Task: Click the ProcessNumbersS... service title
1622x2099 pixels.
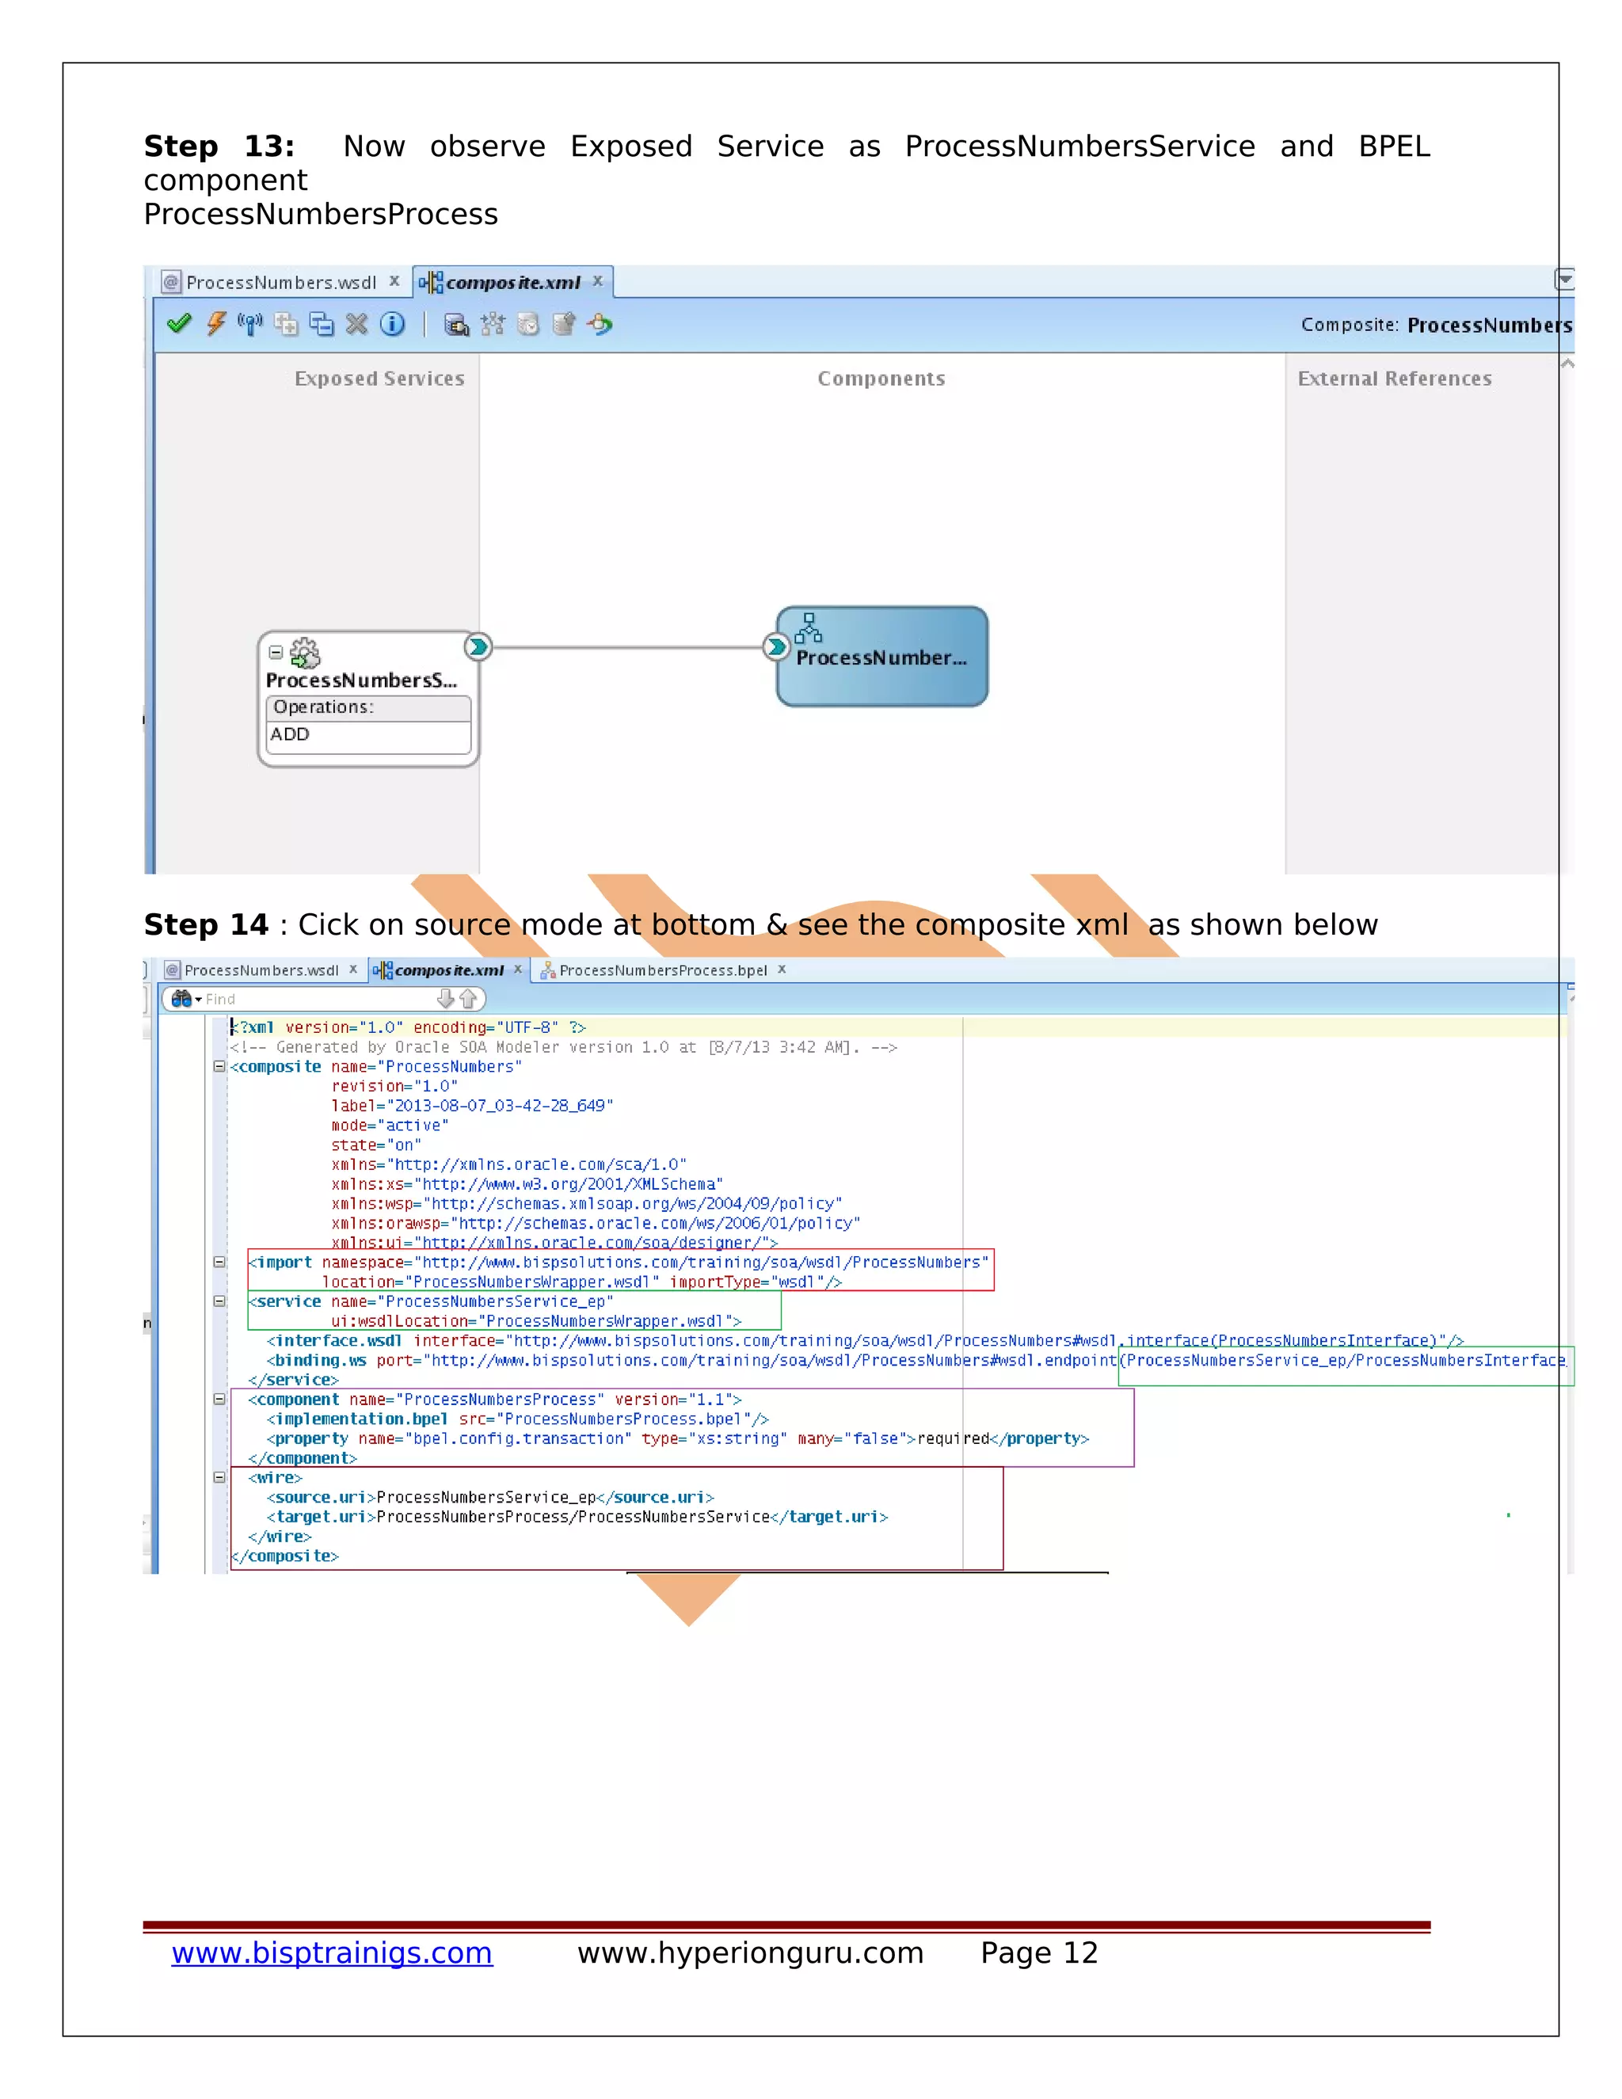Action: point(361,680)
